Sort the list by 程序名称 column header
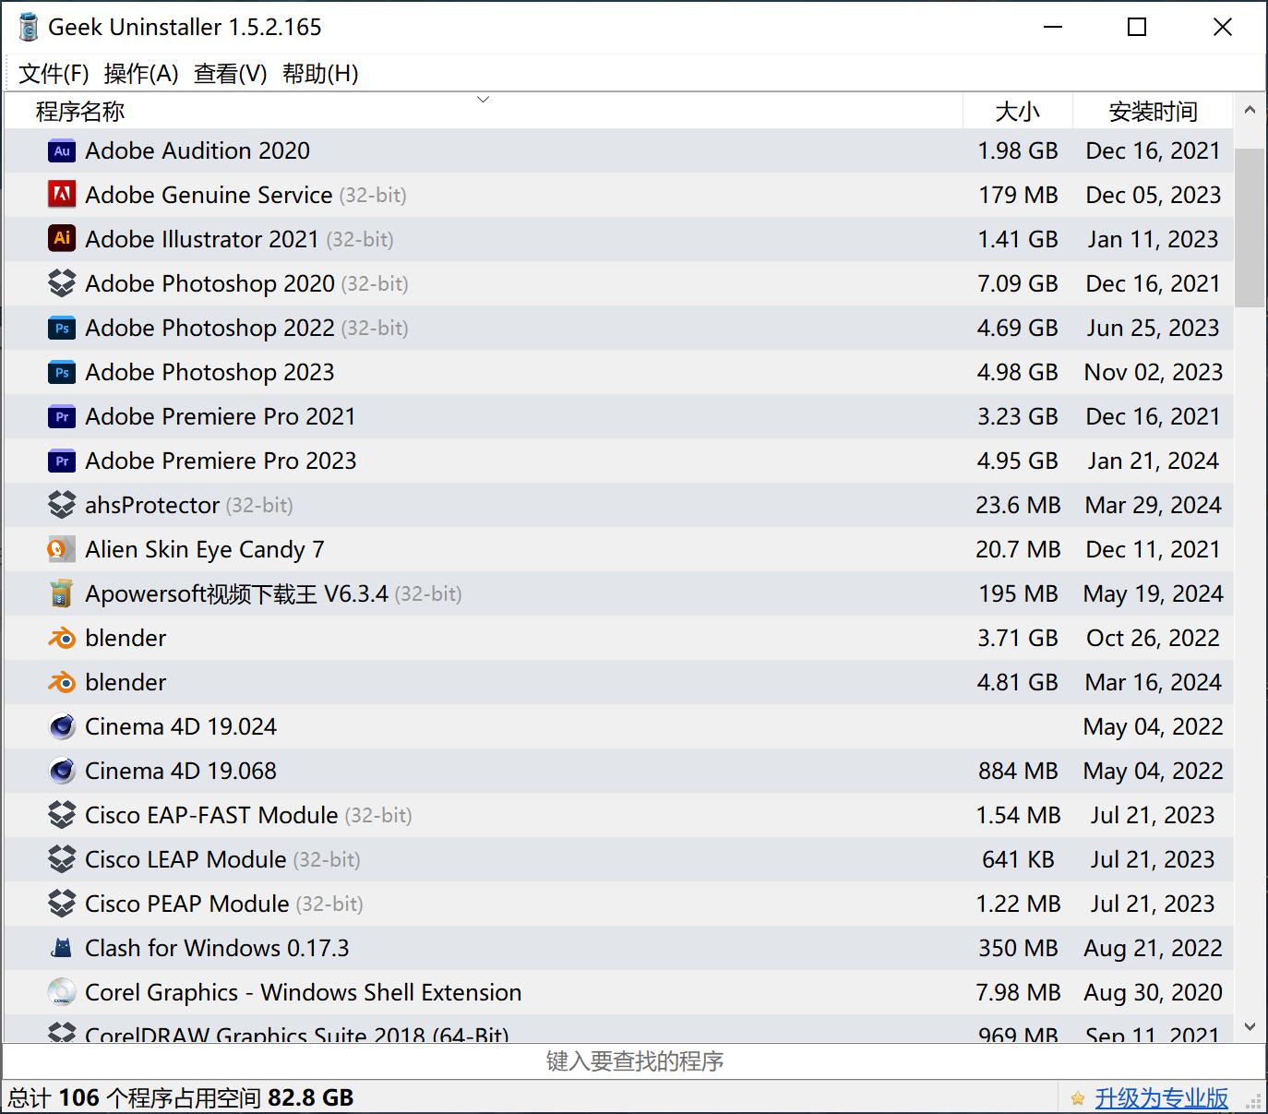Viewport: 1268px width, 1114px height. [484, 111]
